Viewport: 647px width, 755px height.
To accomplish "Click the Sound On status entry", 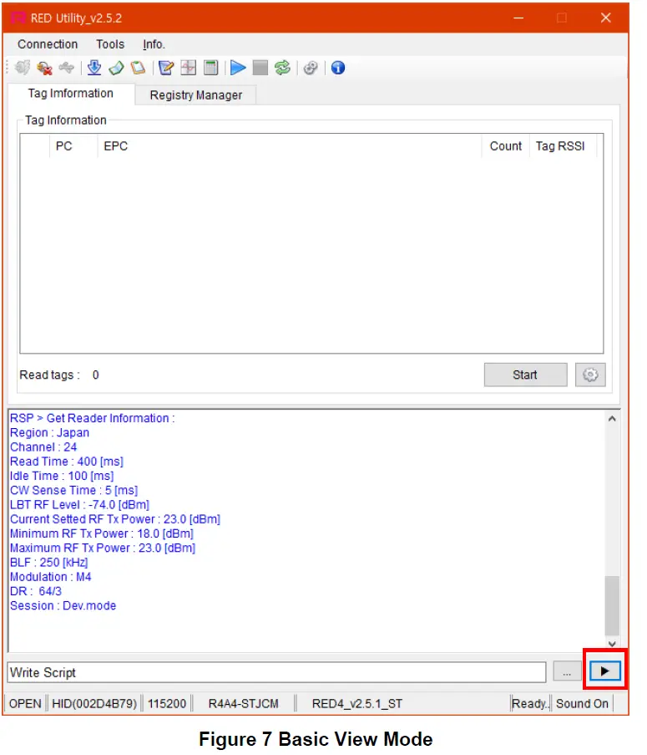I will point(582,703).
